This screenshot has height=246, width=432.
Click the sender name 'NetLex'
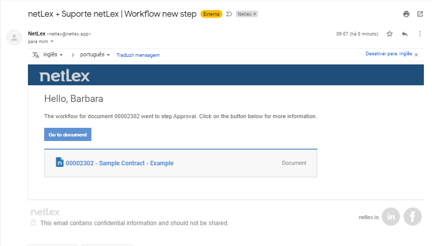coord(37,33)
